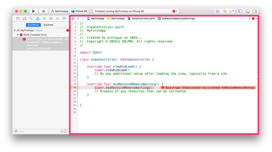The image size is (272, 152).
Task: Select the 'no member didReceiveMemoryWarnings' issue row
Action: click(41, 44)
